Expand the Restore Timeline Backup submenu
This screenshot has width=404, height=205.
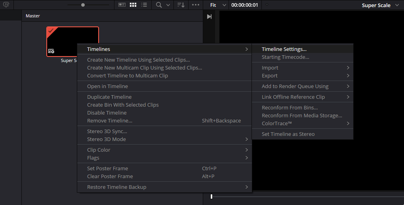[x=164, y=187]
